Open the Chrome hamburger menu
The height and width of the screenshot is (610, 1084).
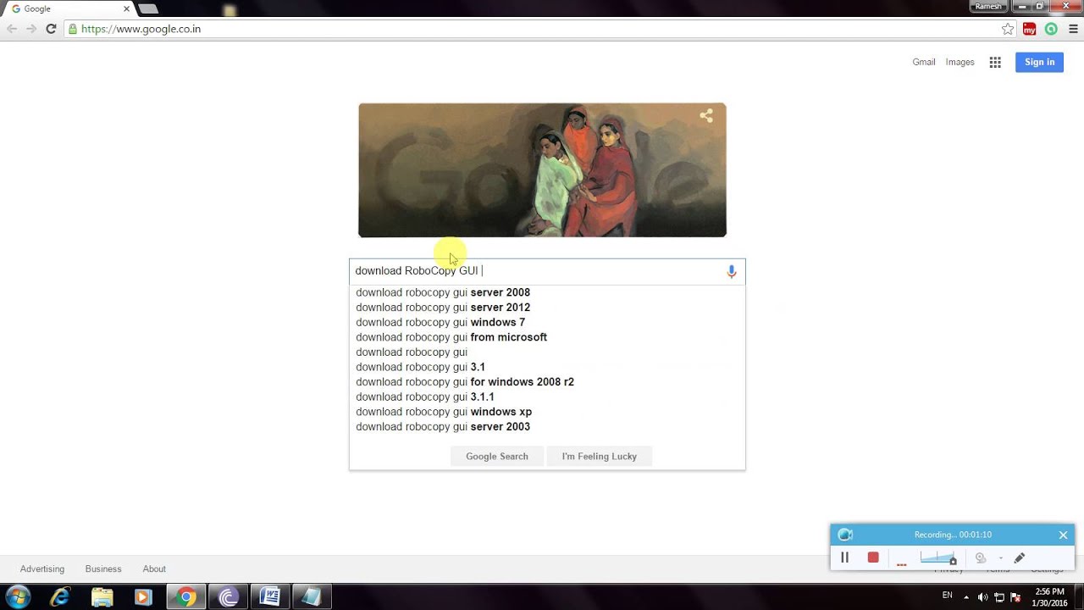click(x=1072, y=29)
